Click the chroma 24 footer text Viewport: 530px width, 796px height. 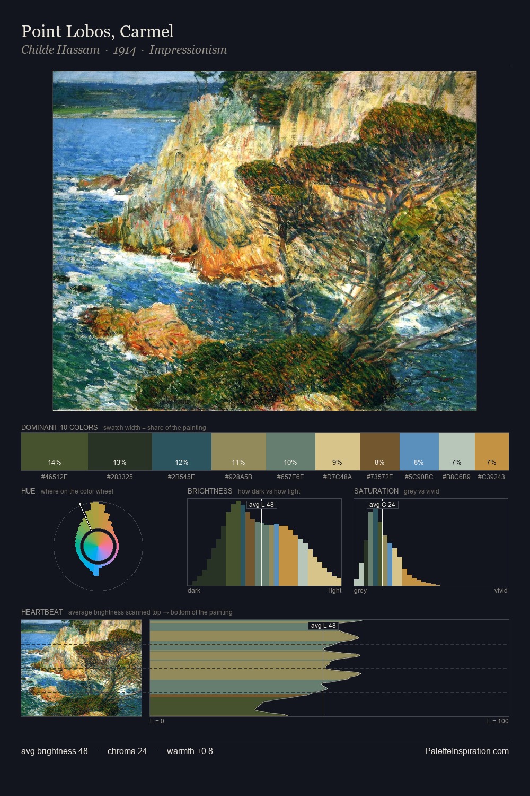(127, 751)
